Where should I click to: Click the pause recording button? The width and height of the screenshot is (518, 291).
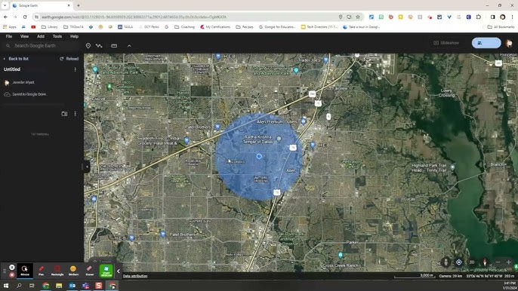tap(12, 267)
